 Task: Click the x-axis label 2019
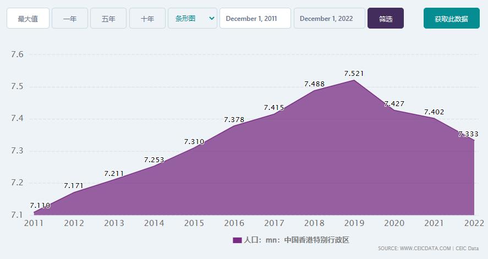pyautogui.click(x=354, y=223)
